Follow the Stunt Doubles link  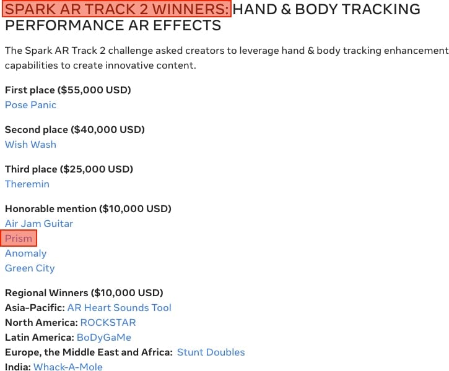click(211, 352)
